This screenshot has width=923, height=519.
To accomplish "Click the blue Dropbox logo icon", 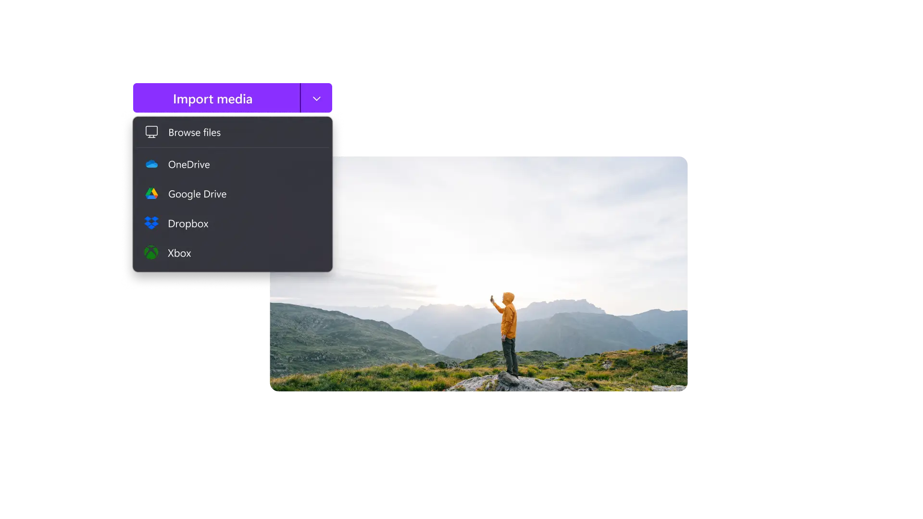I will coord(151,223).
